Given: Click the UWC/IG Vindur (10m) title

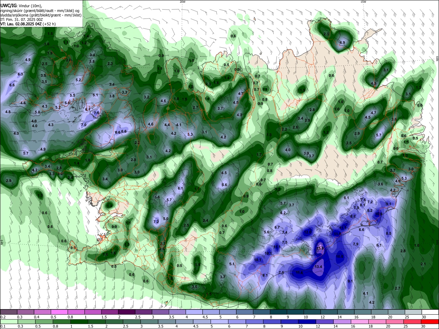Looking at the screenshot, I should tap(21, 5).
